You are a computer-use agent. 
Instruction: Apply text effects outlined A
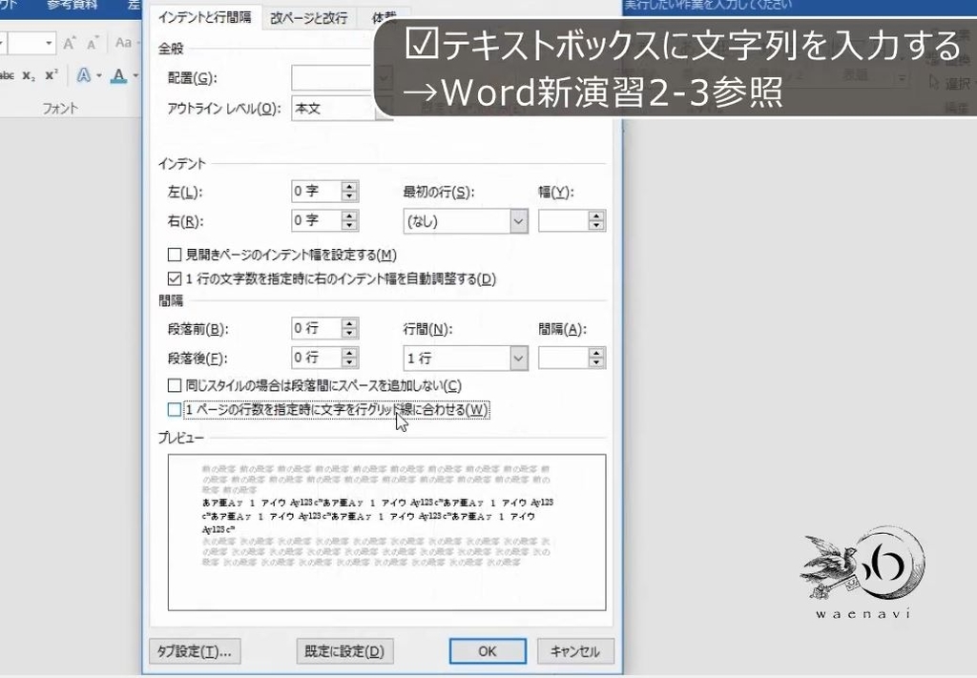coord(84,76)
